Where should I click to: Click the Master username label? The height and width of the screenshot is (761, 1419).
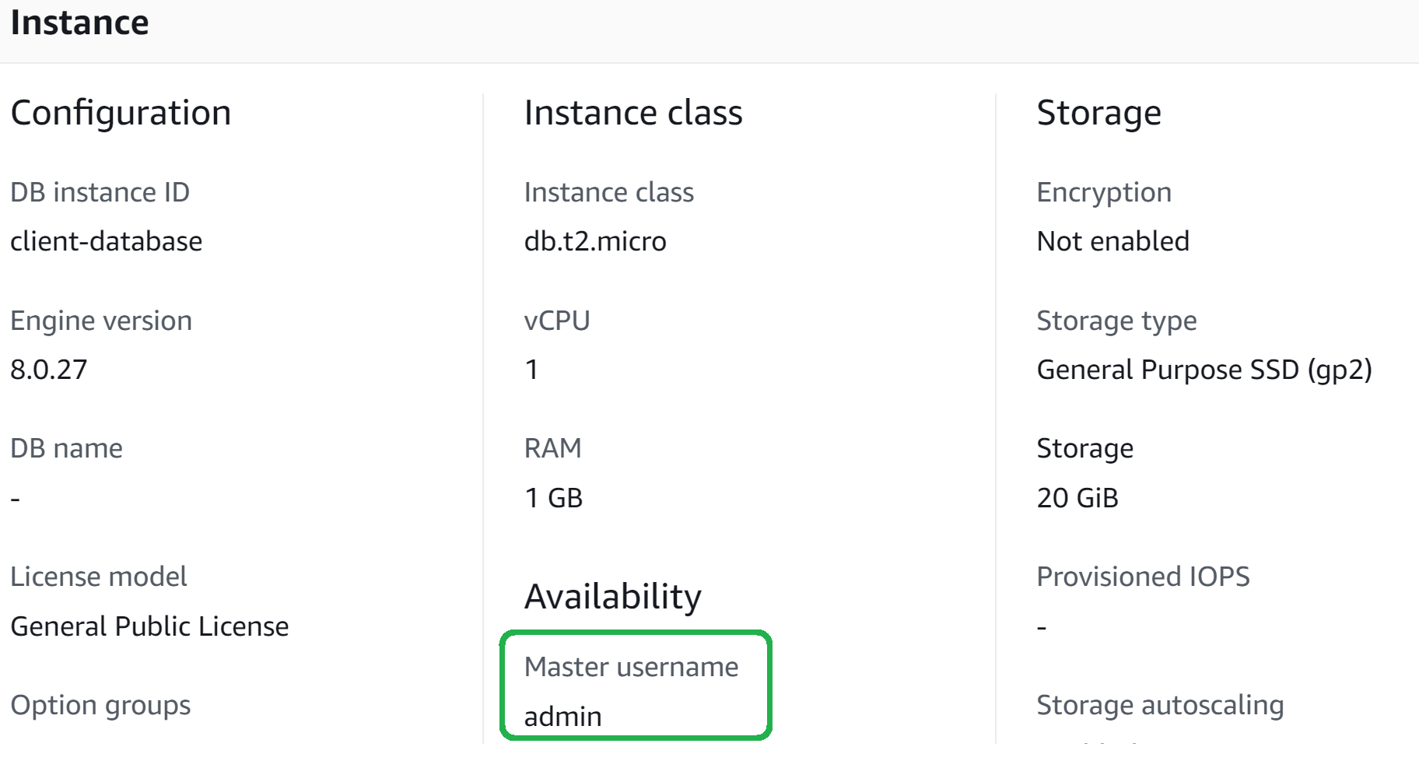click(631, 667)
